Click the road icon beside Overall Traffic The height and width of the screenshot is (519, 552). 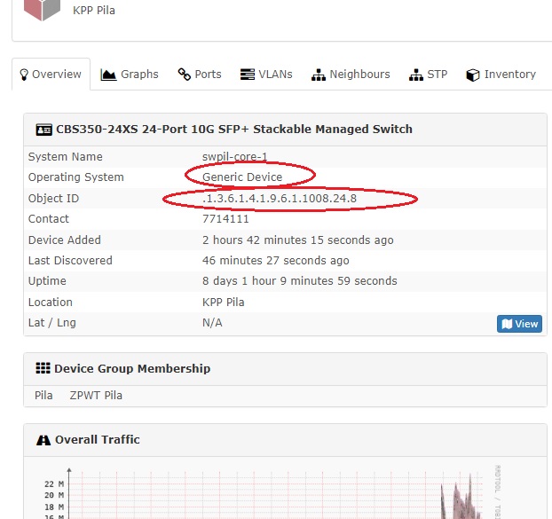pos(43,440)
